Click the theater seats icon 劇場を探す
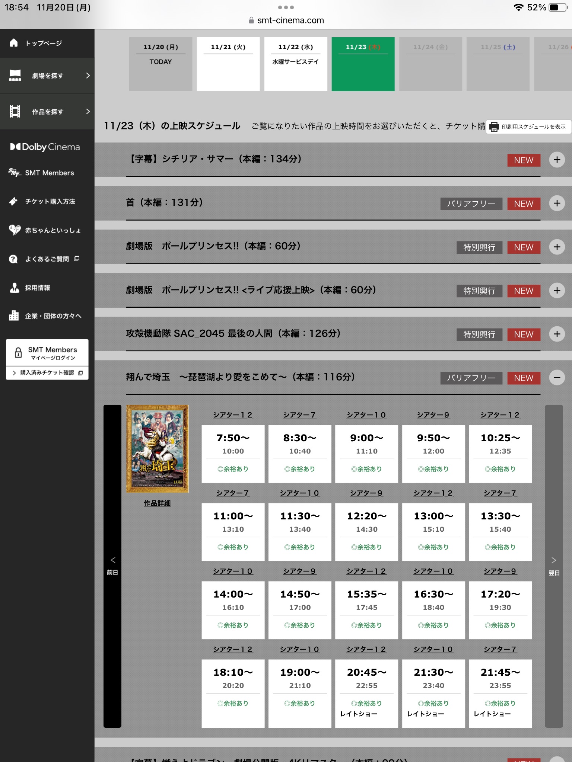572x762 pixels. coord(15,76)
